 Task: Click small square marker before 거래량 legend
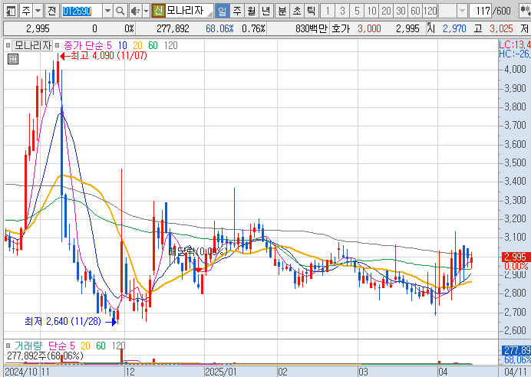coord(8,346)
